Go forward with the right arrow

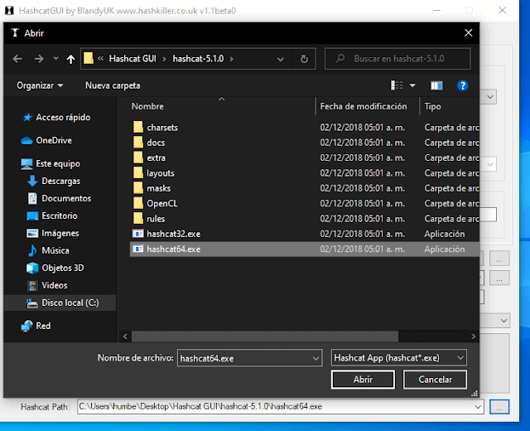point(39,59)
